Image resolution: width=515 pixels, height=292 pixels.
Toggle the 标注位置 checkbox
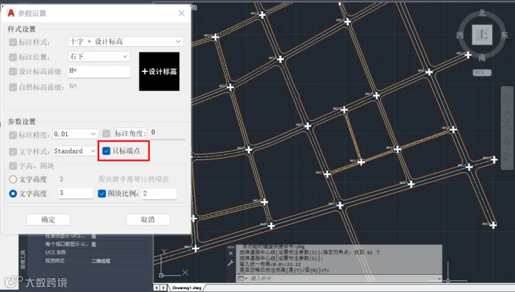13,57
